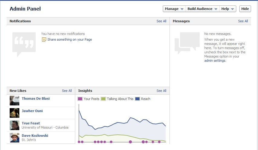This screenshot has height=150, width=258.
Task: Hide the Admin Panel
Action: tap(245, 9)
